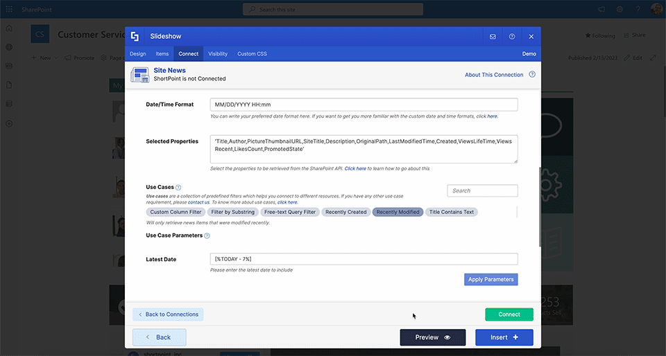
Task: Click the Site News connection icon
Action: tap(139, 75)
